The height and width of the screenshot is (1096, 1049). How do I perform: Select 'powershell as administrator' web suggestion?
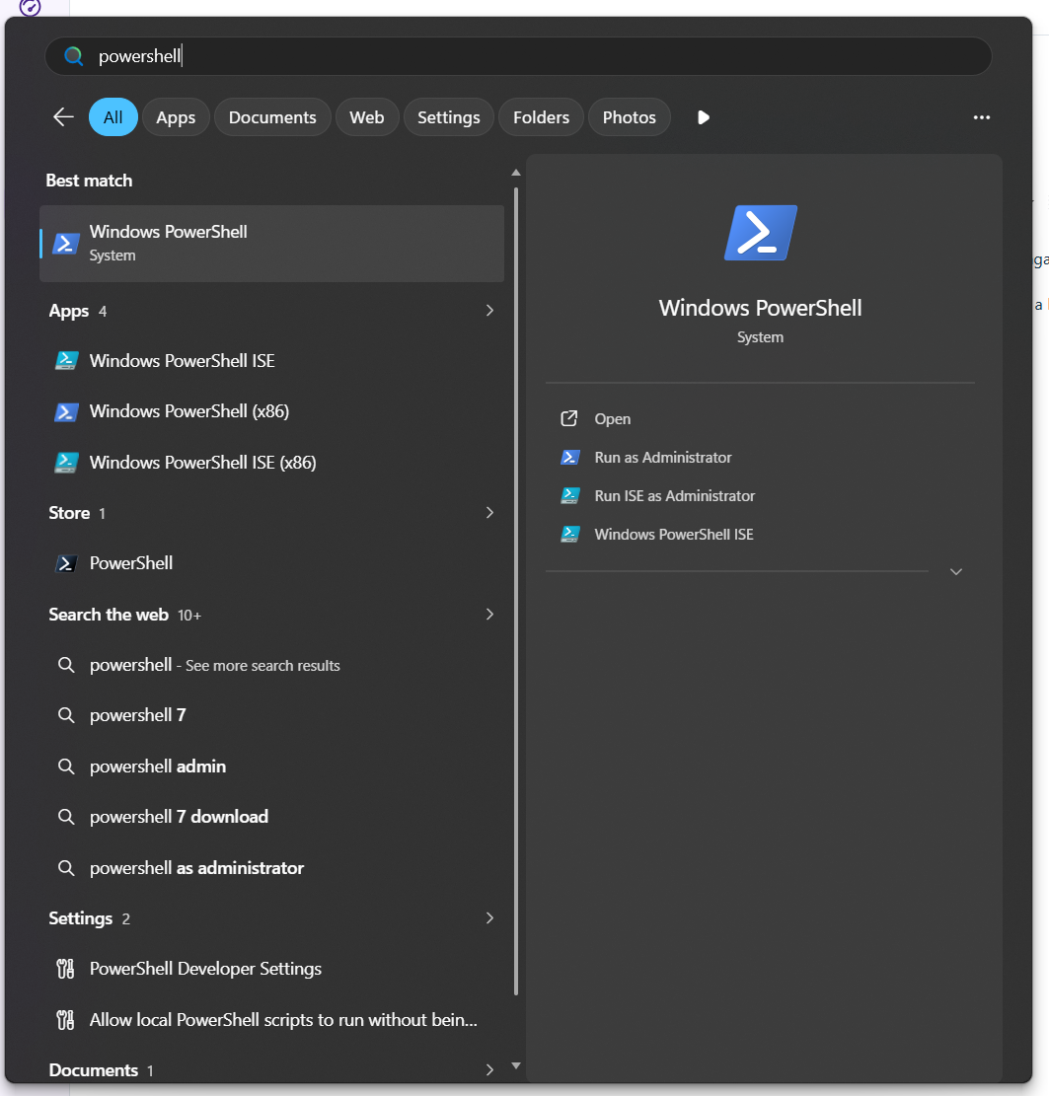(196, 867)
